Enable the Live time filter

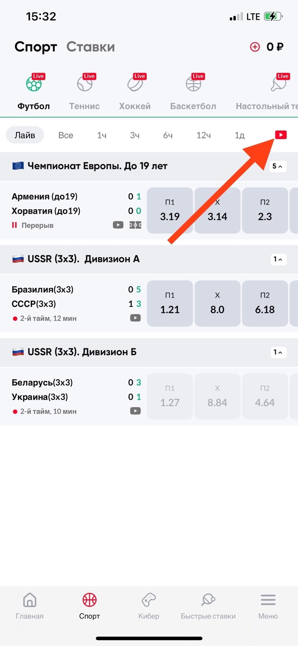pos(25,135)
